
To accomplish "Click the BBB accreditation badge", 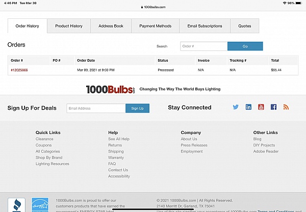I will pyautogui.click(x=16, y=205).
